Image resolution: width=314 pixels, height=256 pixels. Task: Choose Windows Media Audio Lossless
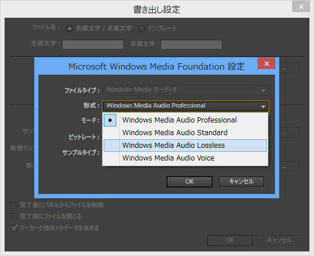click(186, 146)
